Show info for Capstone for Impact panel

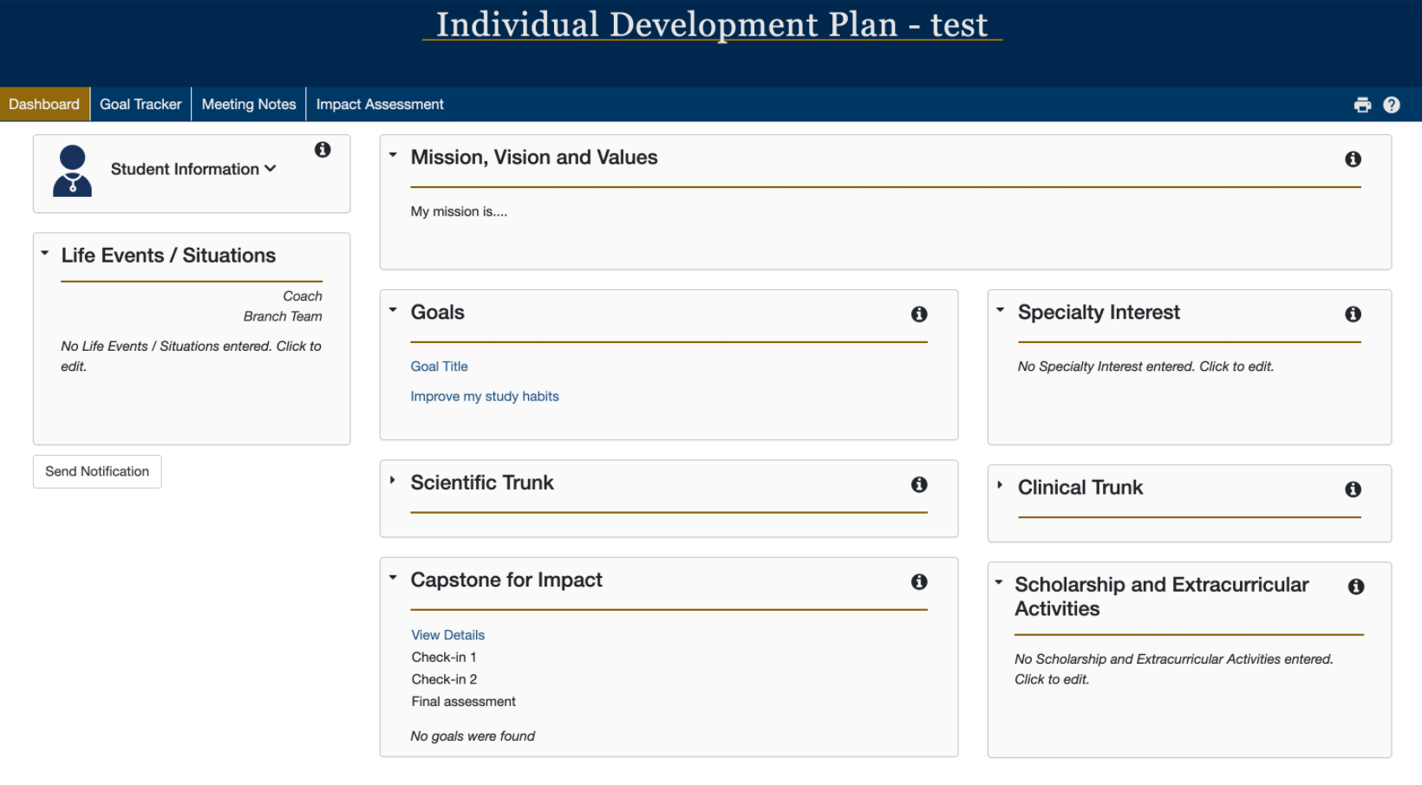(x=919, y=582)
